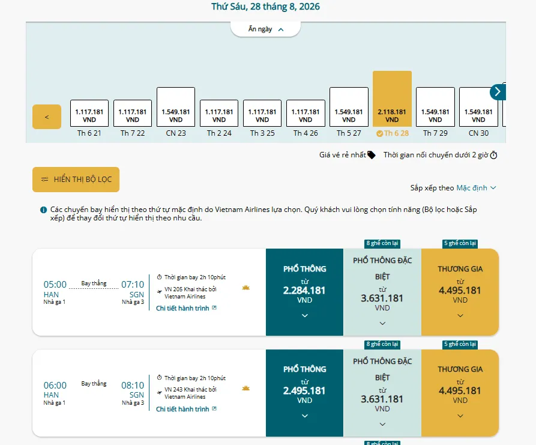The width and height of the screenshot is (536, 445).
Task: Expand Phổ Thông Đặc Biệt fare for 06:00 flight
Action: tap(382, 393)
